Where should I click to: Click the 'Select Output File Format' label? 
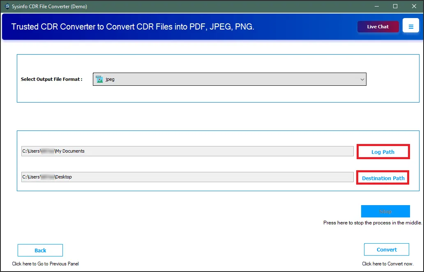52,79
